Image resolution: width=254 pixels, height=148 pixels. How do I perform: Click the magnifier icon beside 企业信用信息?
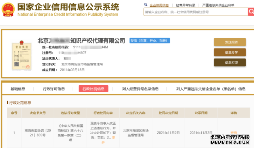146,5
